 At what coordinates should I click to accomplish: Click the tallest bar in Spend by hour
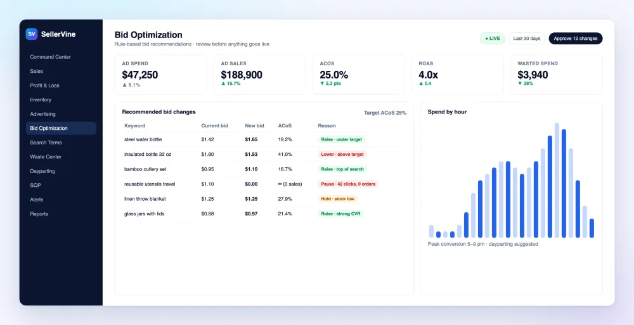coord(557,181)
